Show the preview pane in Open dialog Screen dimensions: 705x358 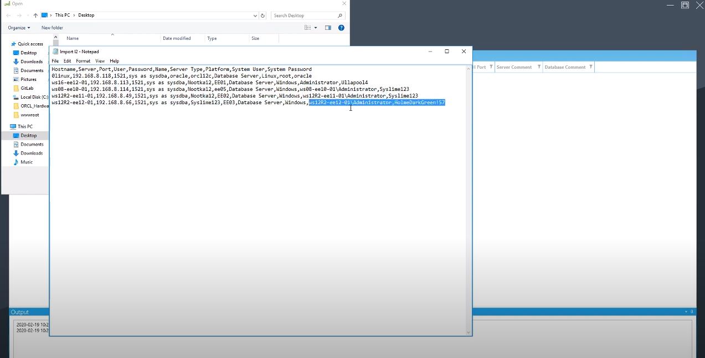[328, 28]
